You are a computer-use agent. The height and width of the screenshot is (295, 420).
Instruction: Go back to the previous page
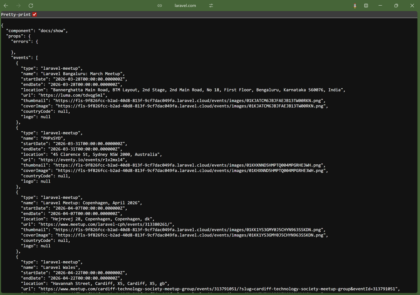tap(6, 6)
